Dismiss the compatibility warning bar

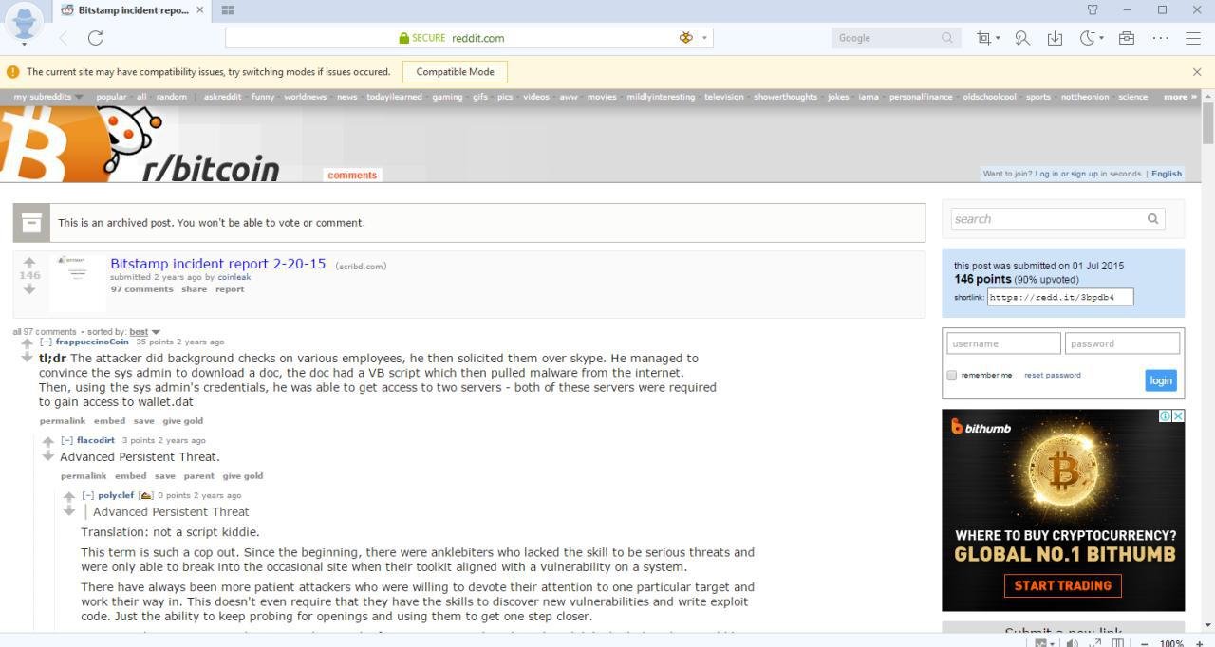(1197, 72)
